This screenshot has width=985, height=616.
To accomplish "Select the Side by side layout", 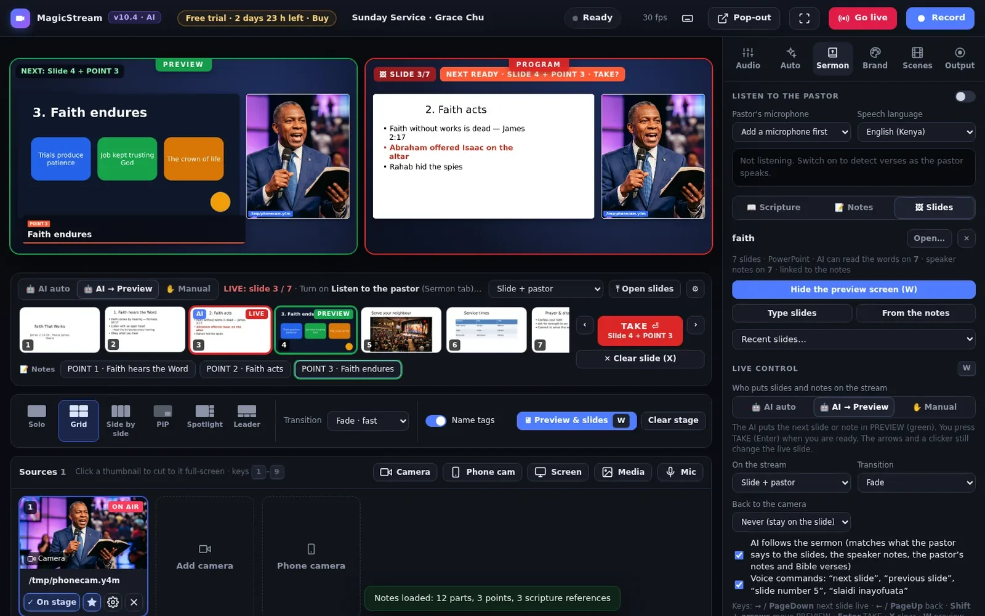I will 121,421.
